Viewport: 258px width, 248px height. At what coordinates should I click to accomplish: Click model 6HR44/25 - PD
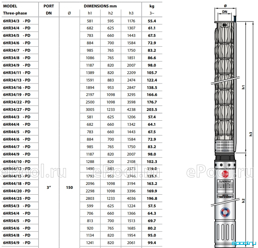(17, 198)
